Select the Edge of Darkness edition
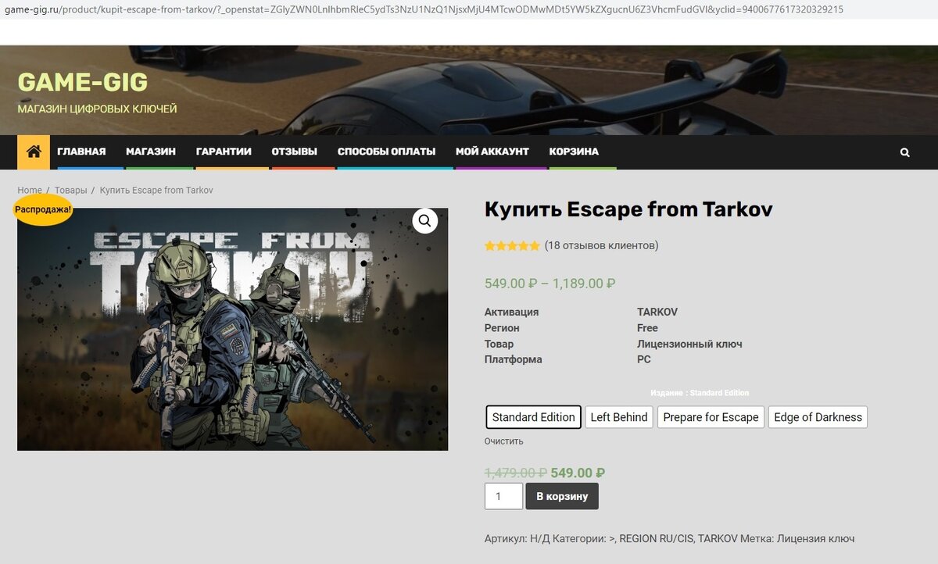This screenshot has height=564, width=938. click(818, 417)
